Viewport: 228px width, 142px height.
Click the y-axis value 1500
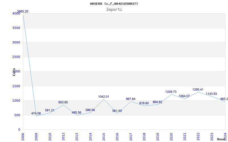pos(16,86)
